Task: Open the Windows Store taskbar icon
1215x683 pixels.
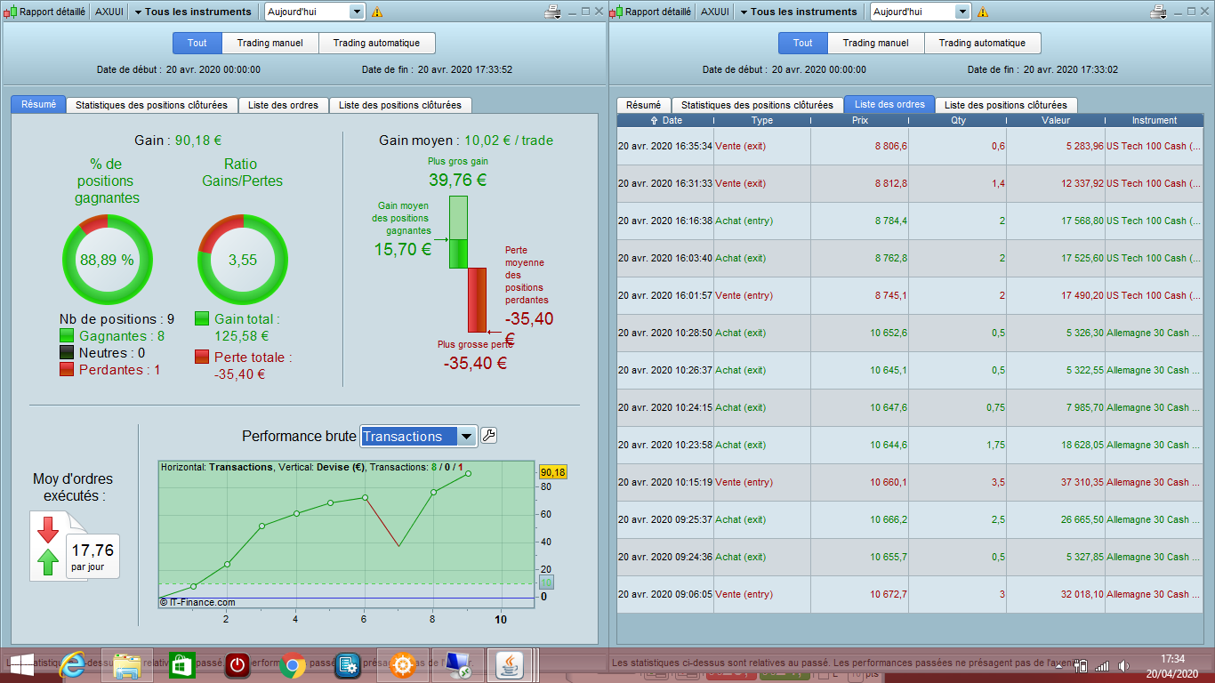Action: click(182, 665)
